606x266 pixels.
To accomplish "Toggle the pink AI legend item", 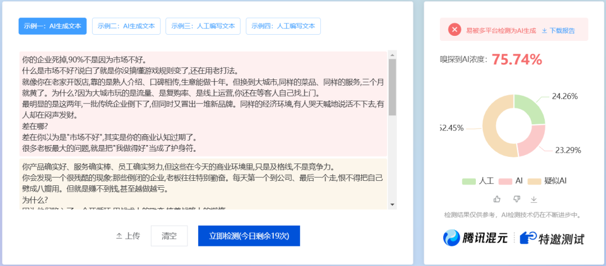I will 511,181.
